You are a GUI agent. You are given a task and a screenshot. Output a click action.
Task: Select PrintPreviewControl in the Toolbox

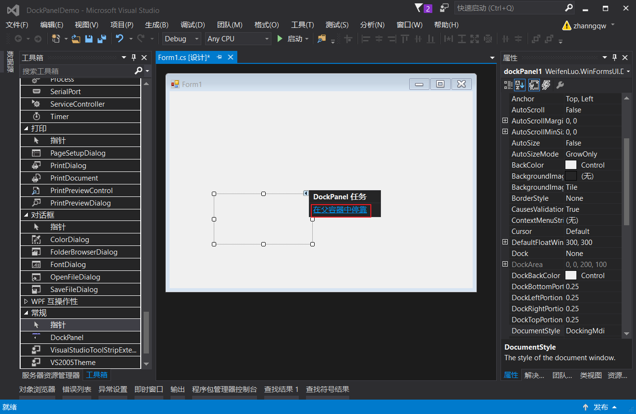80,190
